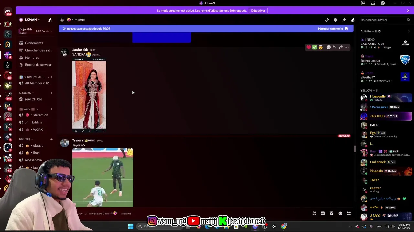Open 7ssowa username profile

click(x=78, y=140)
